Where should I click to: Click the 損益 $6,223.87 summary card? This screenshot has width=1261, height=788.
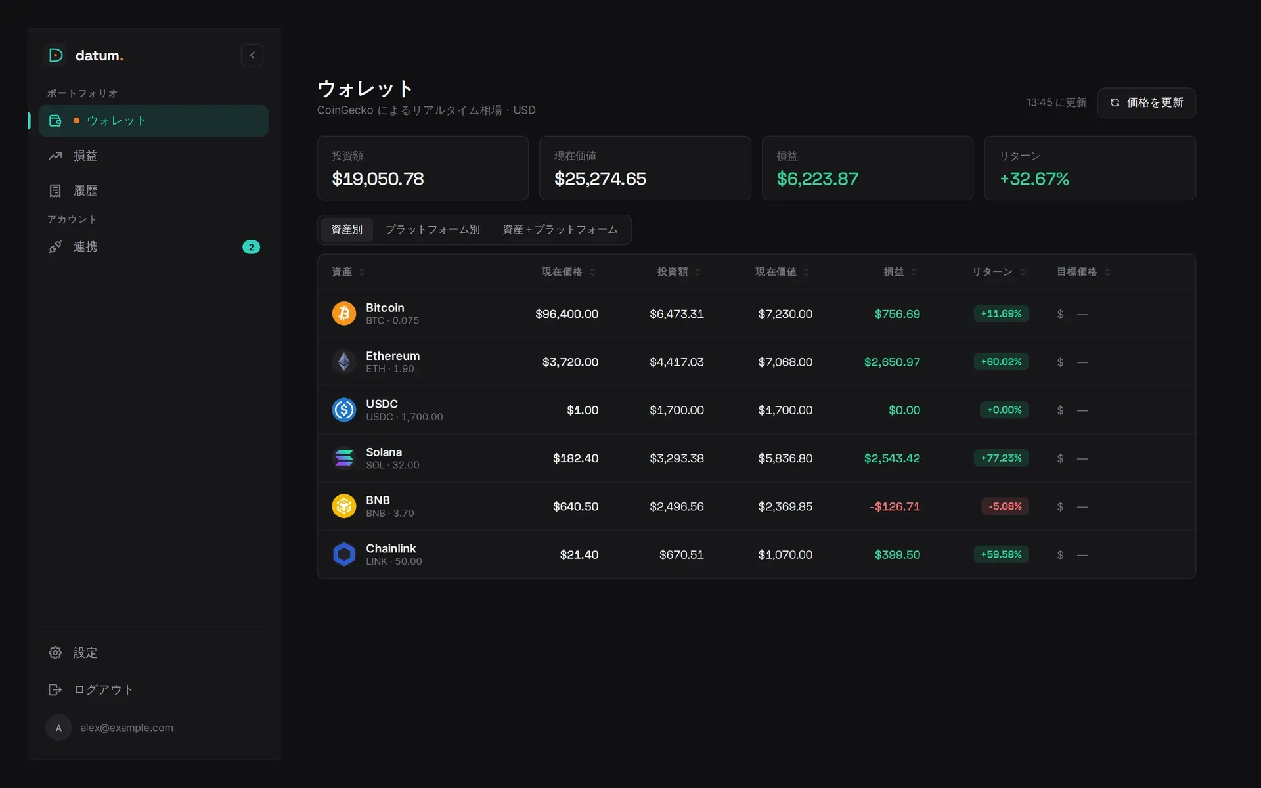868,168
